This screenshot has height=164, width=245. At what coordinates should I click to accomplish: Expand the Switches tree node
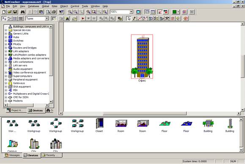click(x=6, y=40)
